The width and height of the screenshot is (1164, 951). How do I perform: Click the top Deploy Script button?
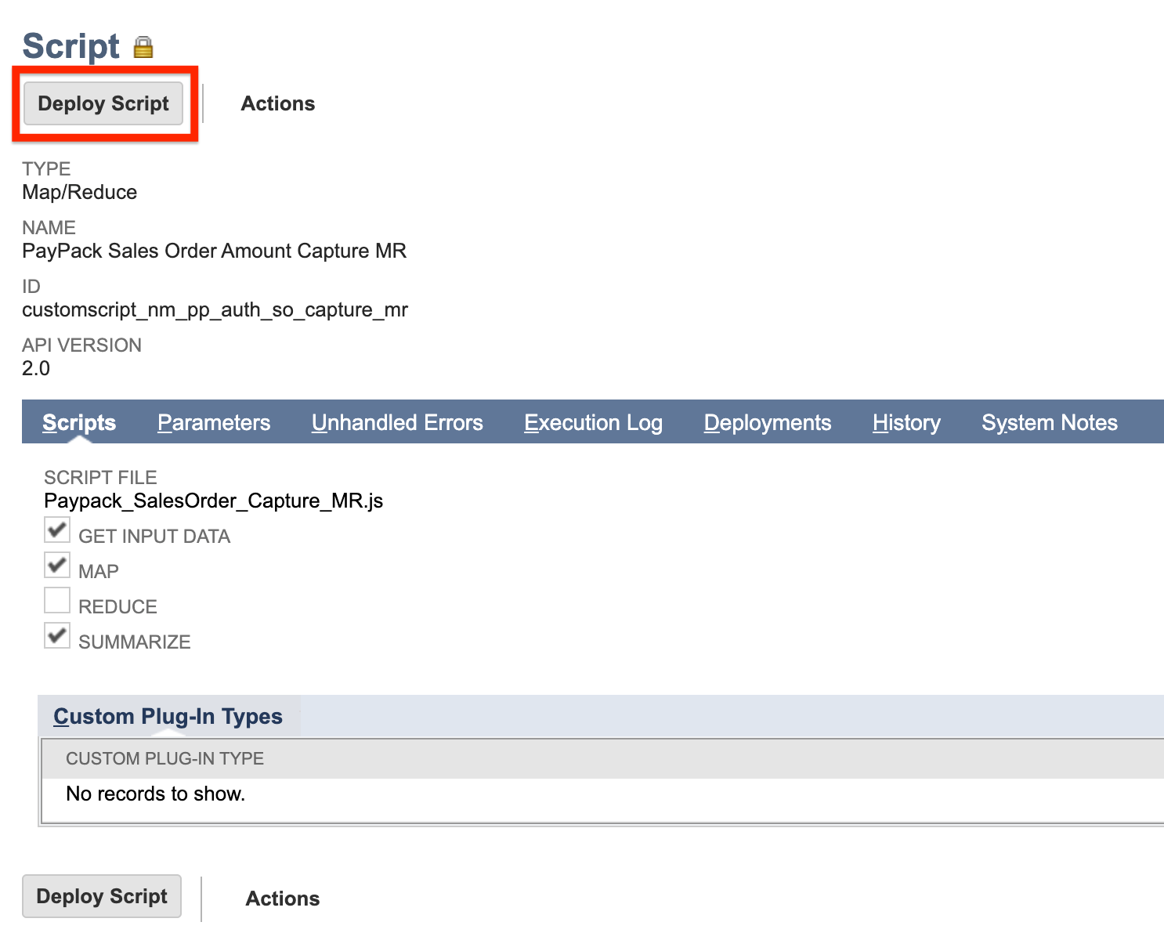pyautogui.click(x=103, y=103)
